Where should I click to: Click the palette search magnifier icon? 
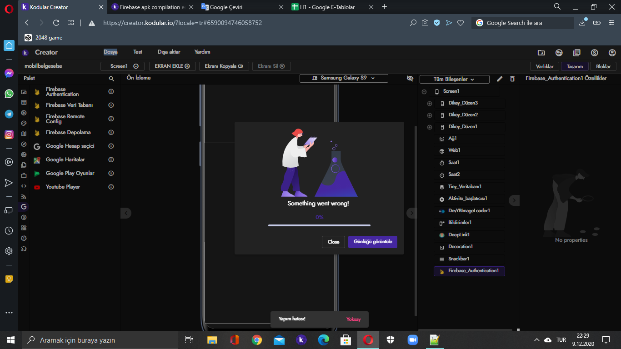111,79
